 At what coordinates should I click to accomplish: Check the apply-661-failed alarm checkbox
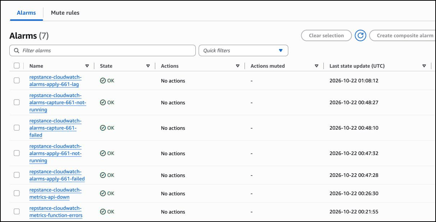(x=16, y=175)
